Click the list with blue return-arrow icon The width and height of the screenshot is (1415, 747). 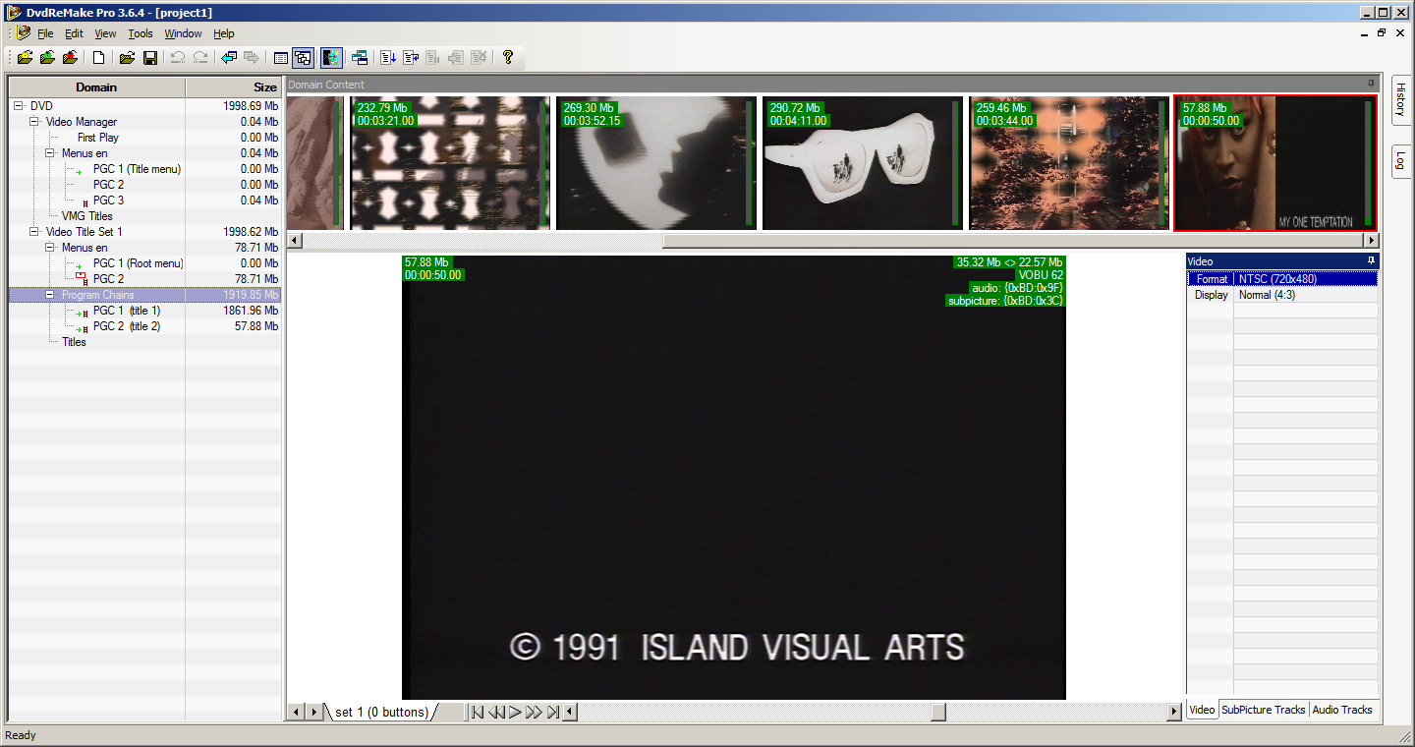[x=411, y=57]
